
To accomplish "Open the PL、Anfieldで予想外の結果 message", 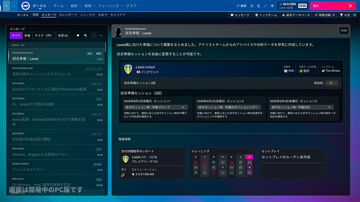I will 57,102.
